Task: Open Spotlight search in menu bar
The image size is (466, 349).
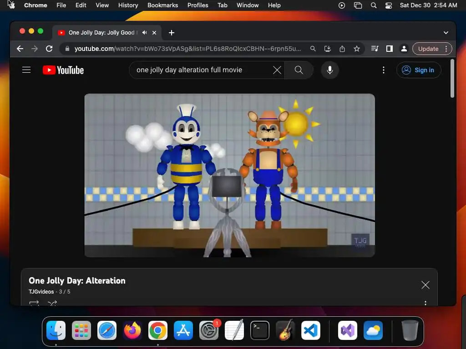Action: (374, 5)
